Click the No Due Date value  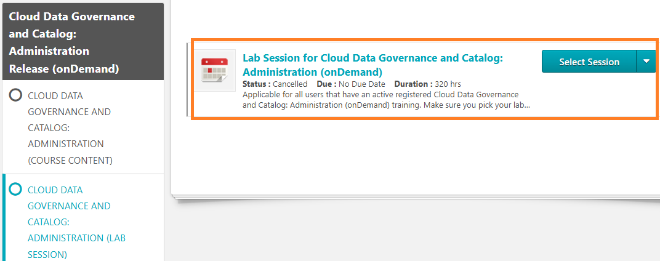point(362,84)
